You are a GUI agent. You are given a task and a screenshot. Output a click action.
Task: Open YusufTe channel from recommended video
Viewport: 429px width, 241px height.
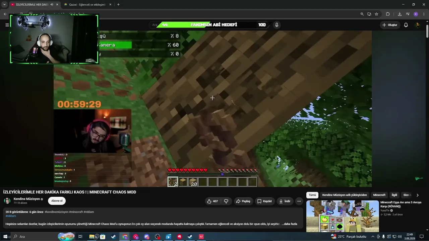coord(385,211)
